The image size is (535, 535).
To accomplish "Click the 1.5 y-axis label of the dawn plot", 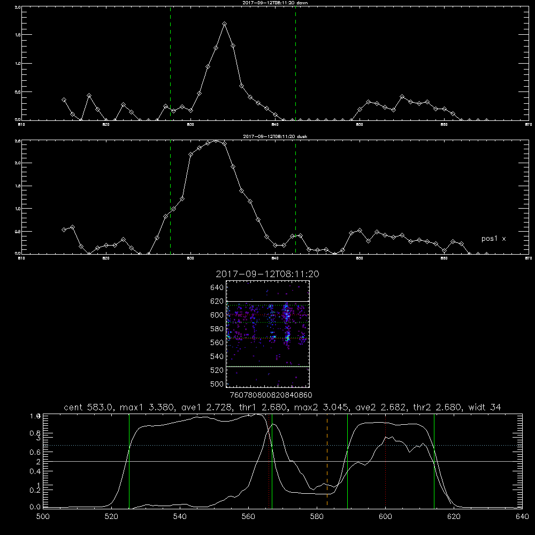I will pyautogui.click(x=18, y=35).
